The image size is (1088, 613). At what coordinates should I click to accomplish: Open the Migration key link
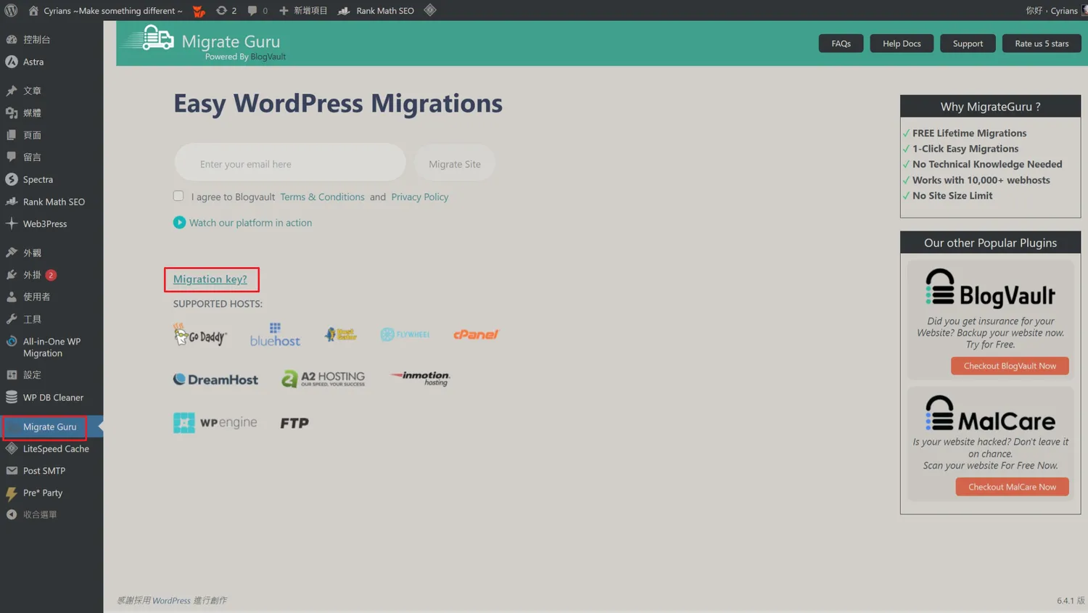click(x=210, y=279)
